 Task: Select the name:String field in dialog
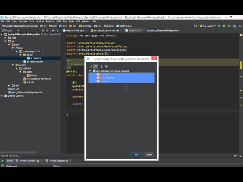pyautogui.click(x=121, y=78)
